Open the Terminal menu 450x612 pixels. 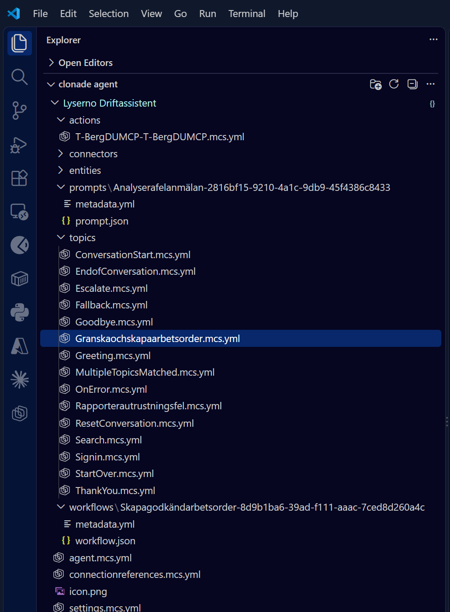pos(247,14)
